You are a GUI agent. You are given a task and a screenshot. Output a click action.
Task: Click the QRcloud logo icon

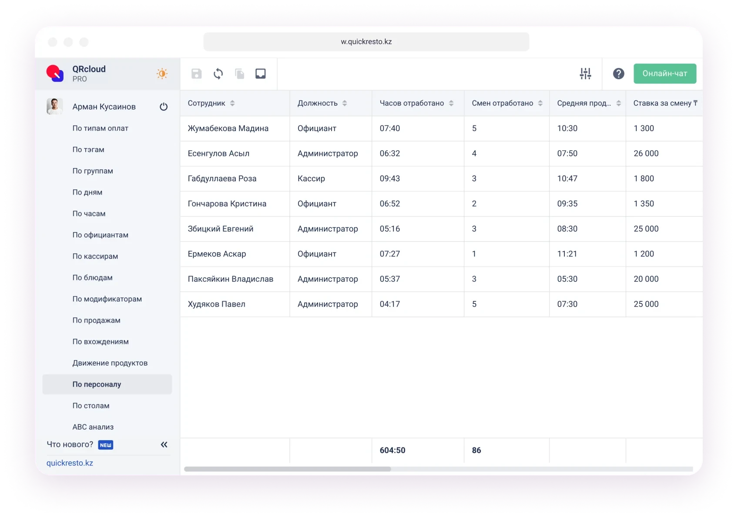pyautogui.click(x=55, y=73)
